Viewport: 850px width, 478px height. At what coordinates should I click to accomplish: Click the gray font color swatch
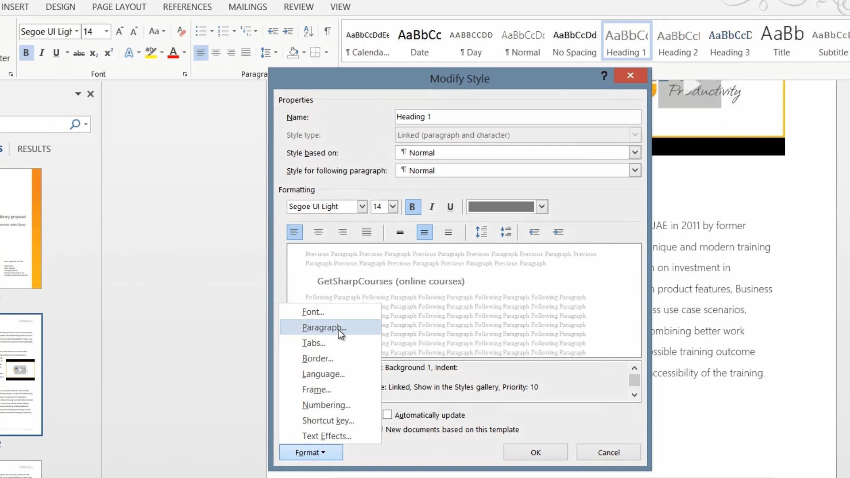click(501, 207)
